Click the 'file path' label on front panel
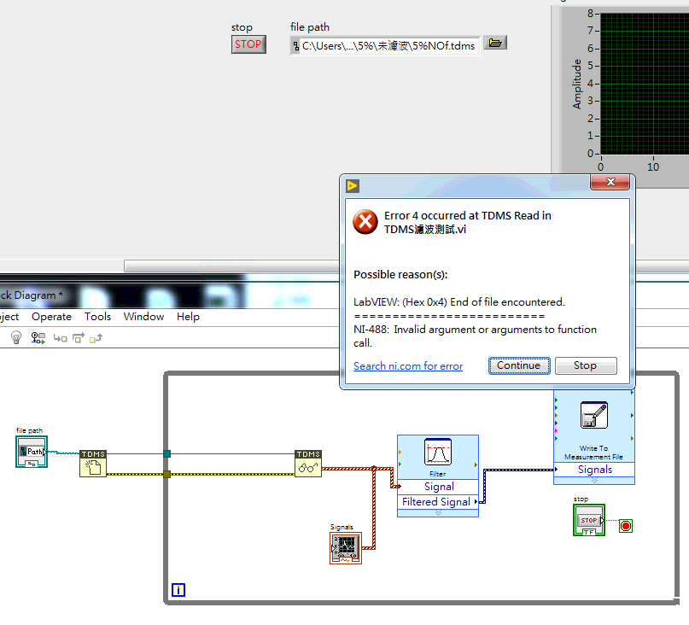Image resolution: width=689 pixels, height=625 pixels. pyautogui.click(x=310, y=27)
